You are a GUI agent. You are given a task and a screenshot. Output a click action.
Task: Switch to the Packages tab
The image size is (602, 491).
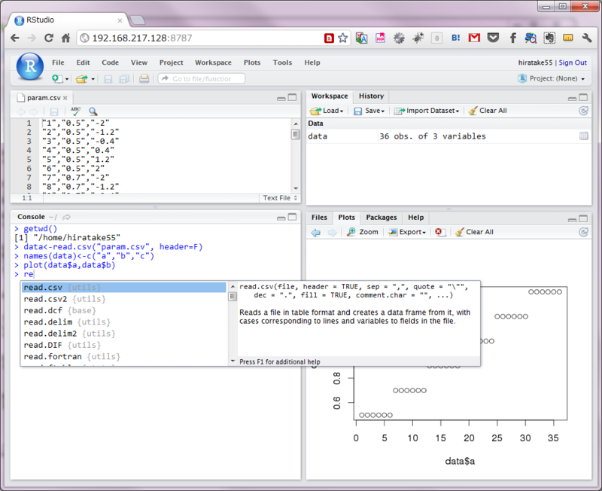click(x=382, y=218)
